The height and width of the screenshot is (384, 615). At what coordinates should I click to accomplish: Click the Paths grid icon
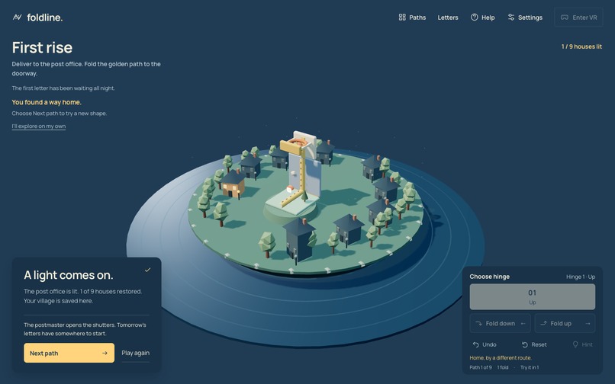pos(402,18)
